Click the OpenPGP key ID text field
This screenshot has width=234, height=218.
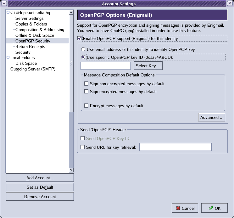click(106, 66)
